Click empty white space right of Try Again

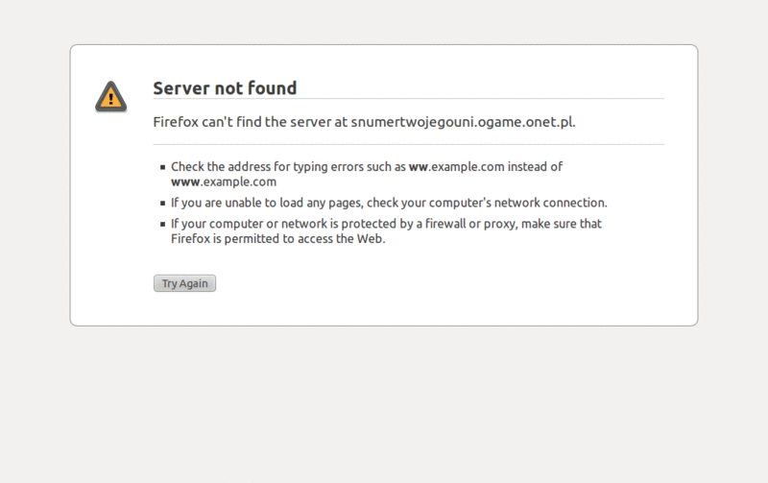click(432, 283)
